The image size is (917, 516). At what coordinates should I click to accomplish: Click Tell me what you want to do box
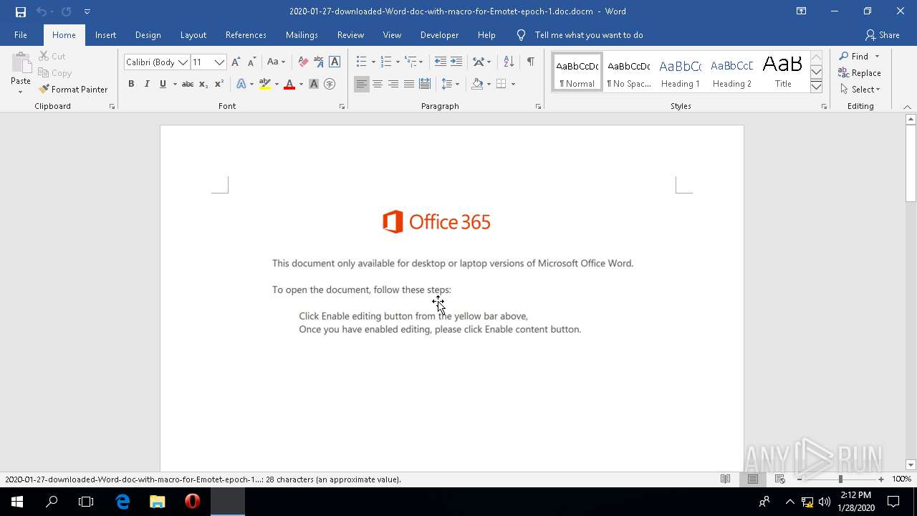coord(589,35)
